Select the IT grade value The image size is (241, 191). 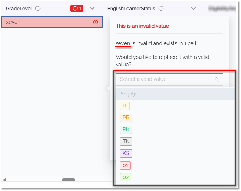point(125,106)
